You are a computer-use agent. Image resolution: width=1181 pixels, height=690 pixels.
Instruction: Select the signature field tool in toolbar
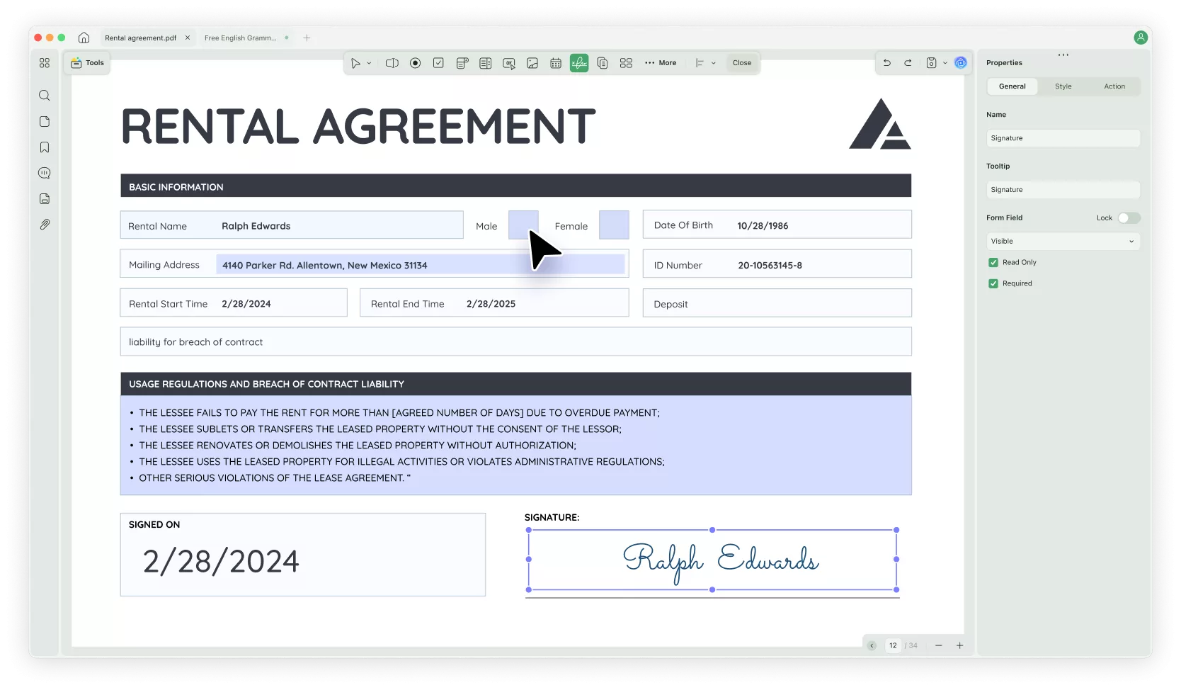578,62
